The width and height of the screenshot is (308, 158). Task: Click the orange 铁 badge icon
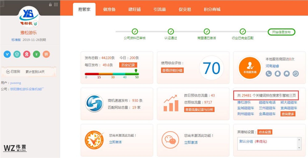point(47,54)
